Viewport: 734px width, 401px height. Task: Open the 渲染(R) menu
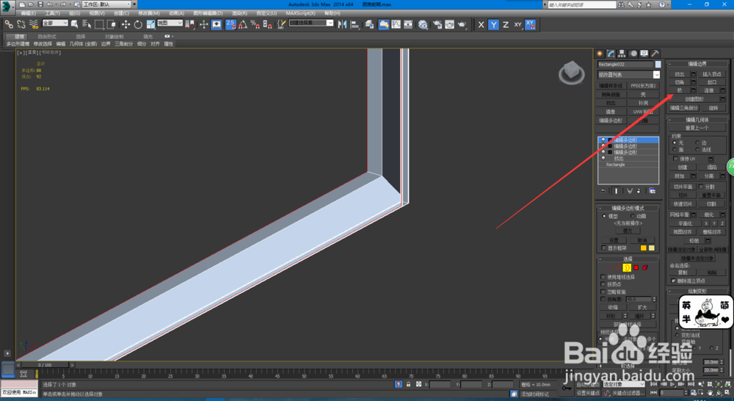[x=240, y=13]
